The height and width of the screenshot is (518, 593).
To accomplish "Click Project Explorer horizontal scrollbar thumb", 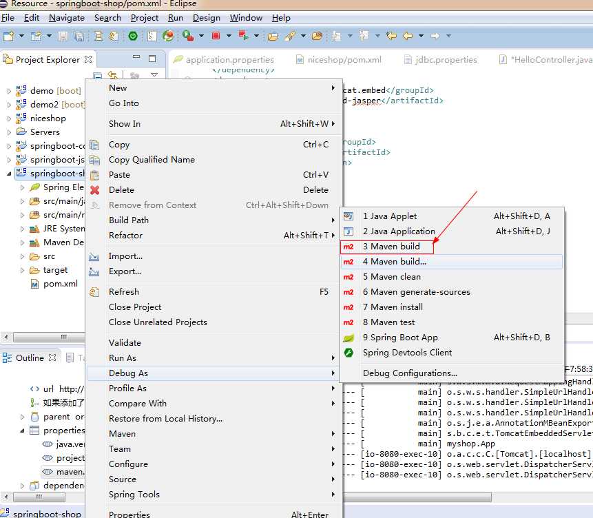I will [x=49, y=337].
